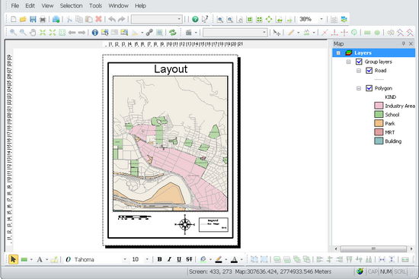The width and height of the screenshot is (419, 279).
Task: Click the Identify info icon
Action: tap(95, 33)
